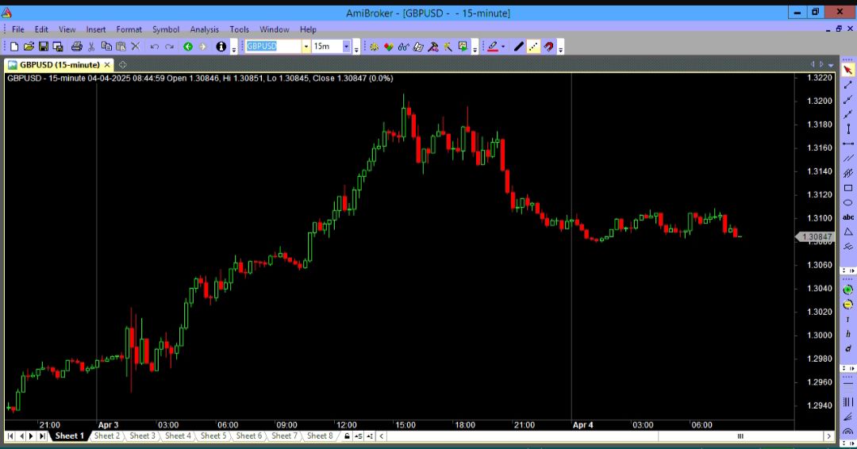Toggle the dotted line style button
857x449 pixels.
tap(533, 47)
